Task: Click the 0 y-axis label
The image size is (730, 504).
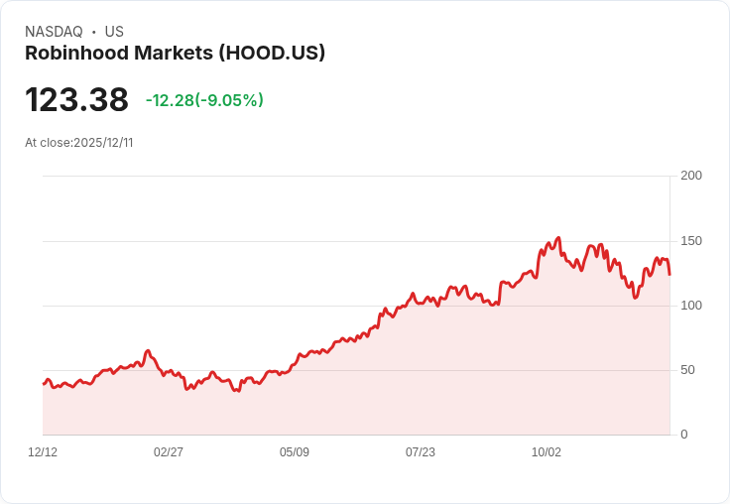Action: [683, 435]
